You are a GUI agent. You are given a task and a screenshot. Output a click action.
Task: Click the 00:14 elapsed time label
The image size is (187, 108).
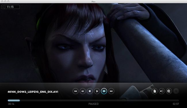coord(11,104)
